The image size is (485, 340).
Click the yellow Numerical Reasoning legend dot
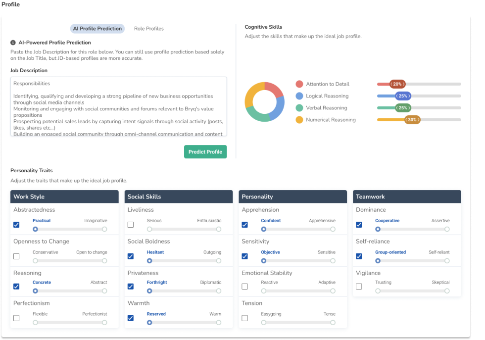299,120
